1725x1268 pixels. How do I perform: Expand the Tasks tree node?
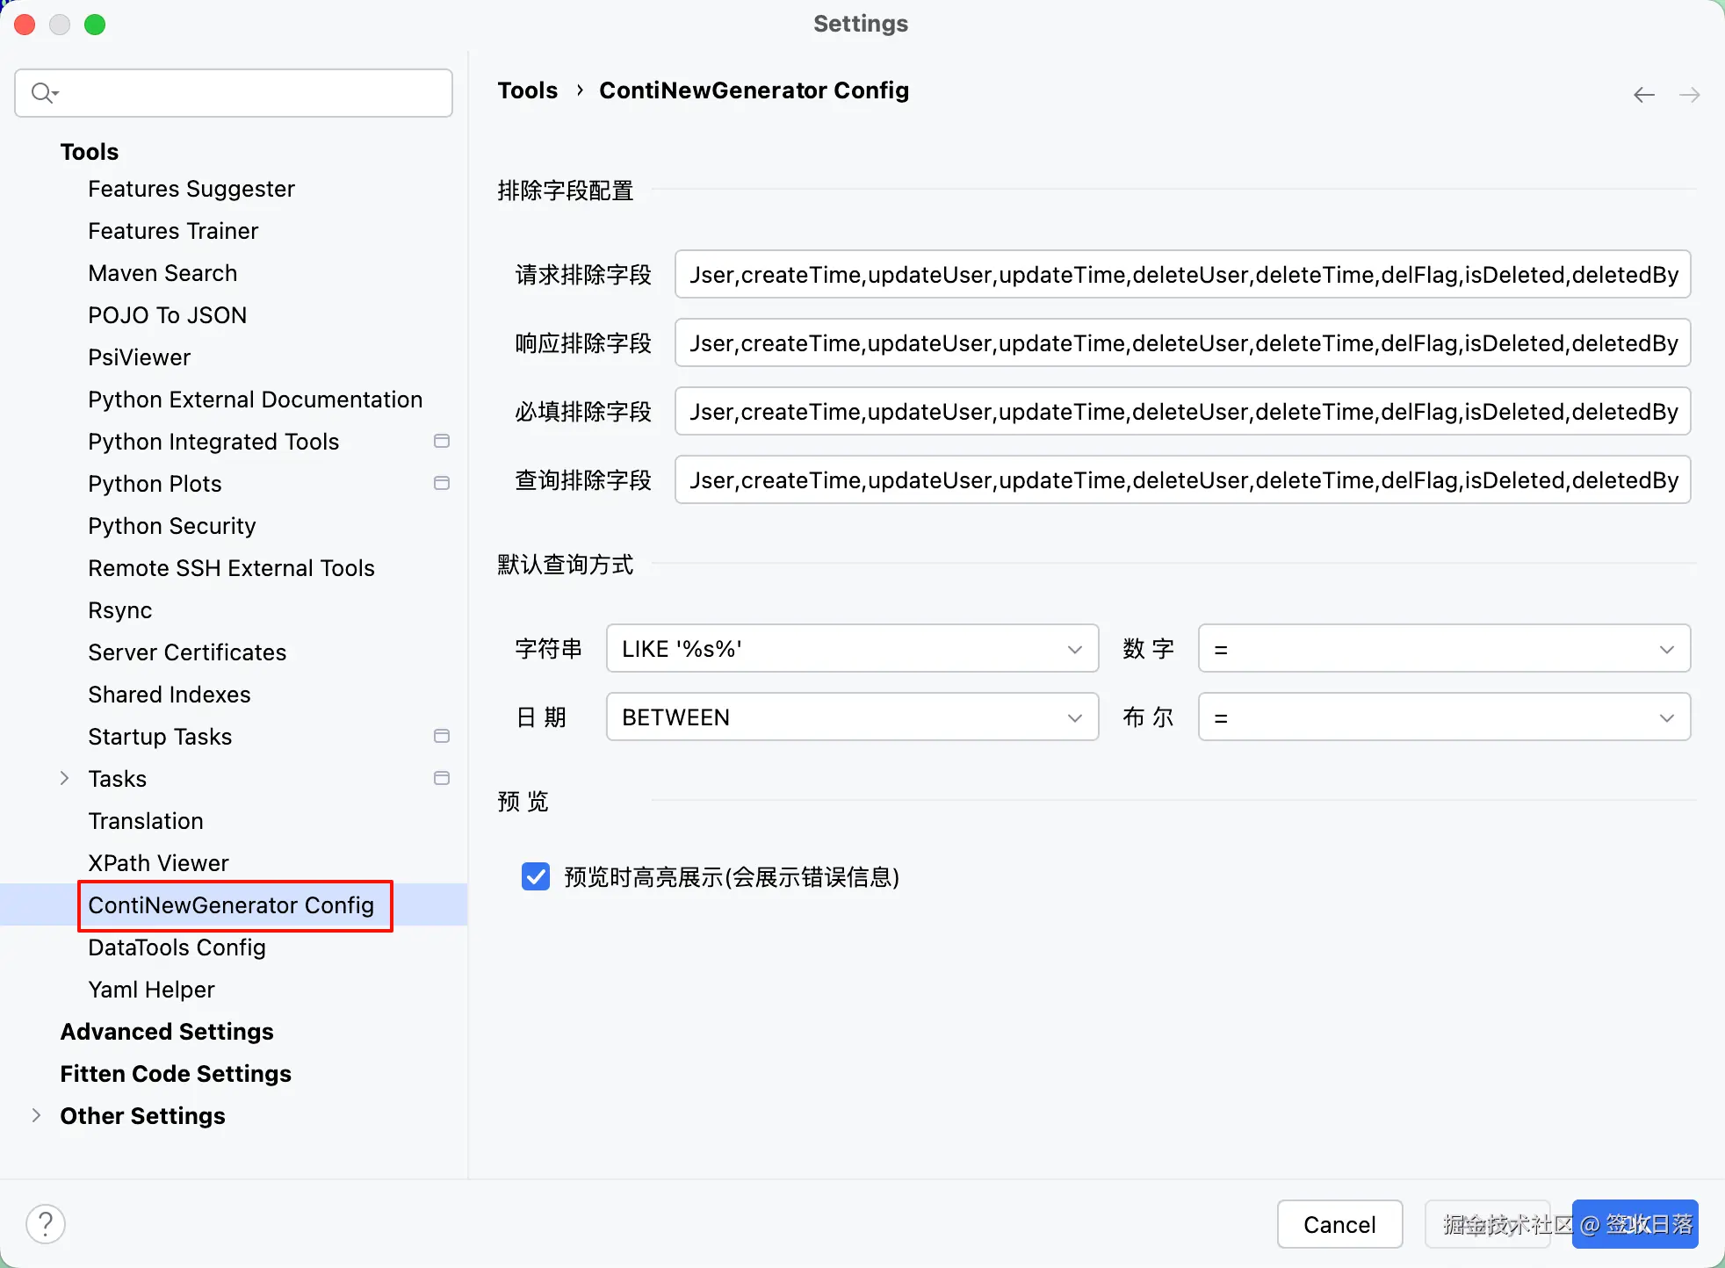[64, 778]
